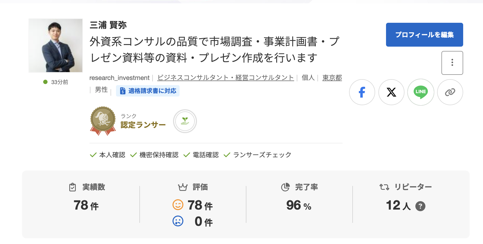Click the 実績数 78件 stat

click(x=86, y=205)
